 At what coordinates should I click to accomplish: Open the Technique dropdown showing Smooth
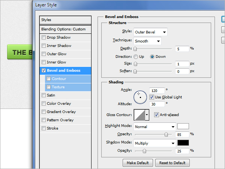[147, 41]
